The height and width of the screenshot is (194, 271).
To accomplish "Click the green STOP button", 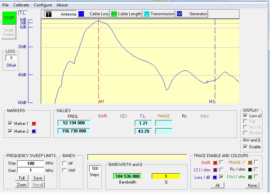I will click(x=9, y=18).
